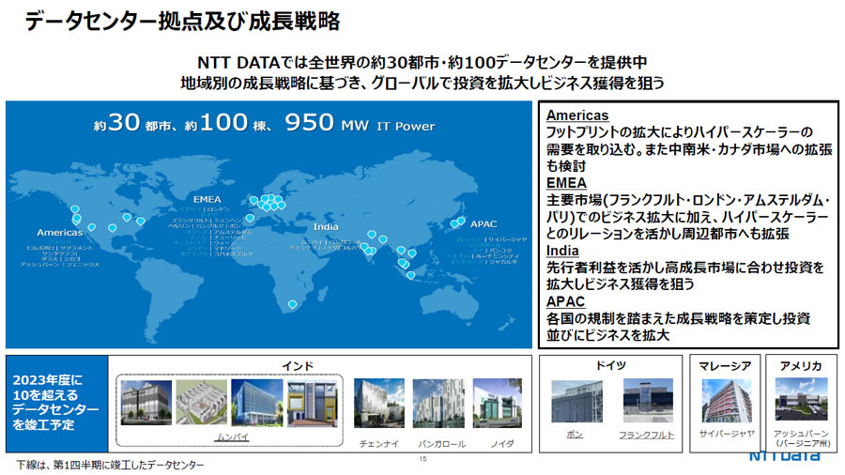Click the underlined ムンバイ caption
The height and width of the screenshot is (475, 845).
233,437
